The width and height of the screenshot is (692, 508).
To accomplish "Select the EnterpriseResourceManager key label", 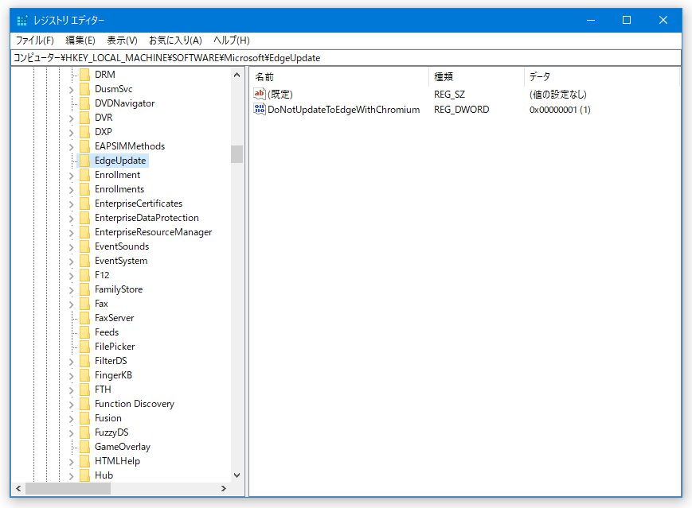I will click(153, 232).
